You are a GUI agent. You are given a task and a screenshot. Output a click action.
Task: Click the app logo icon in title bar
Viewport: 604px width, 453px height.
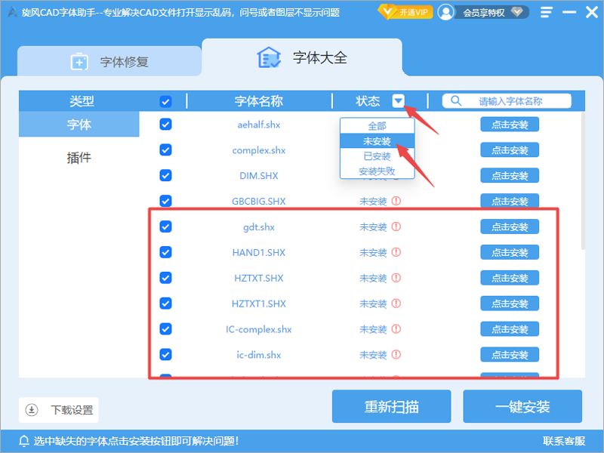tap(12, 12)
